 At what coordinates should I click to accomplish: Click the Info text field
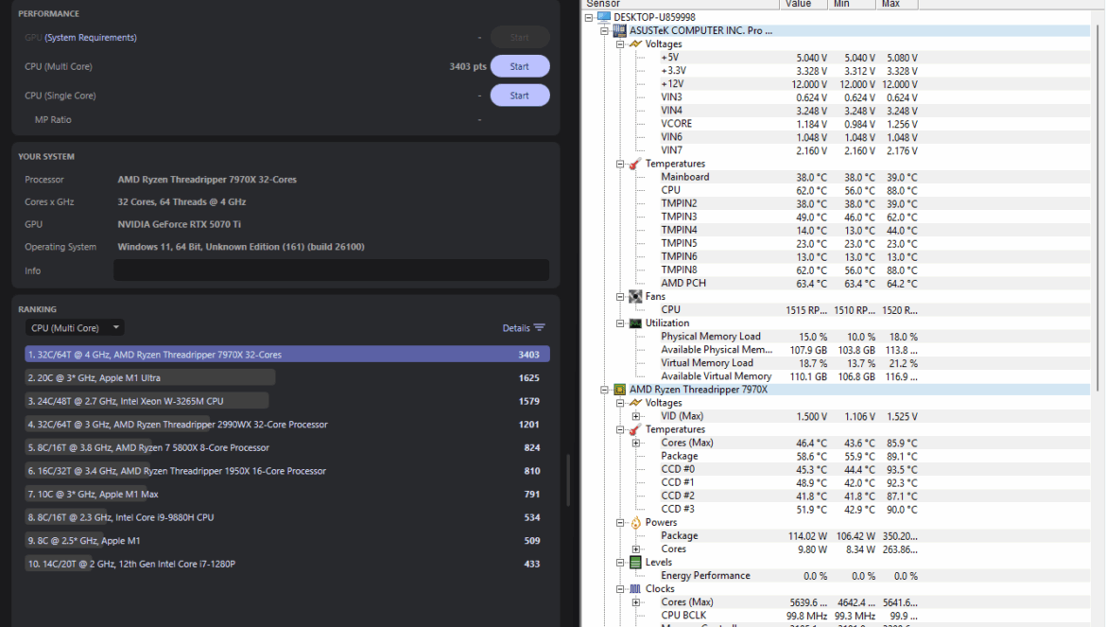pyautogui.click(x=331, y=270)
